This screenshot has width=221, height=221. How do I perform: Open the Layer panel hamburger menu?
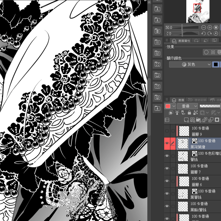pos(167,99)
